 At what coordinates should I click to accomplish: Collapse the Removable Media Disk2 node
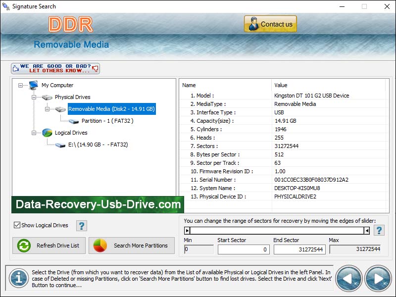[47, 109]
